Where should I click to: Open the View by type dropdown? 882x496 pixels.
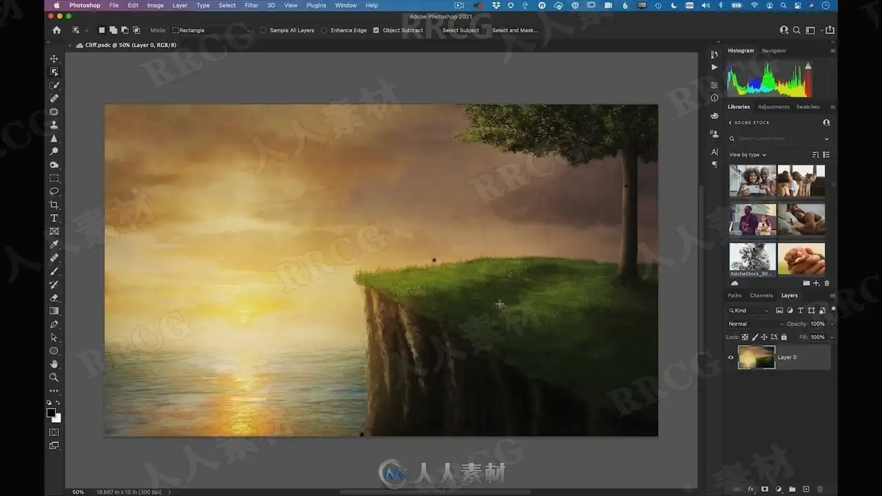click(748, 155)
